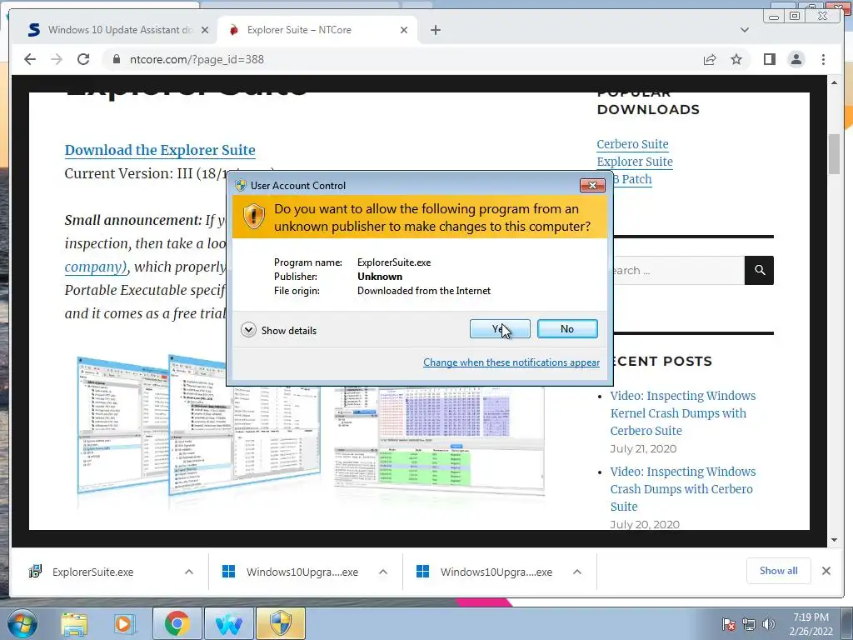
Task: Open the Chrome profile avatar
Action: tap(796, 59)
